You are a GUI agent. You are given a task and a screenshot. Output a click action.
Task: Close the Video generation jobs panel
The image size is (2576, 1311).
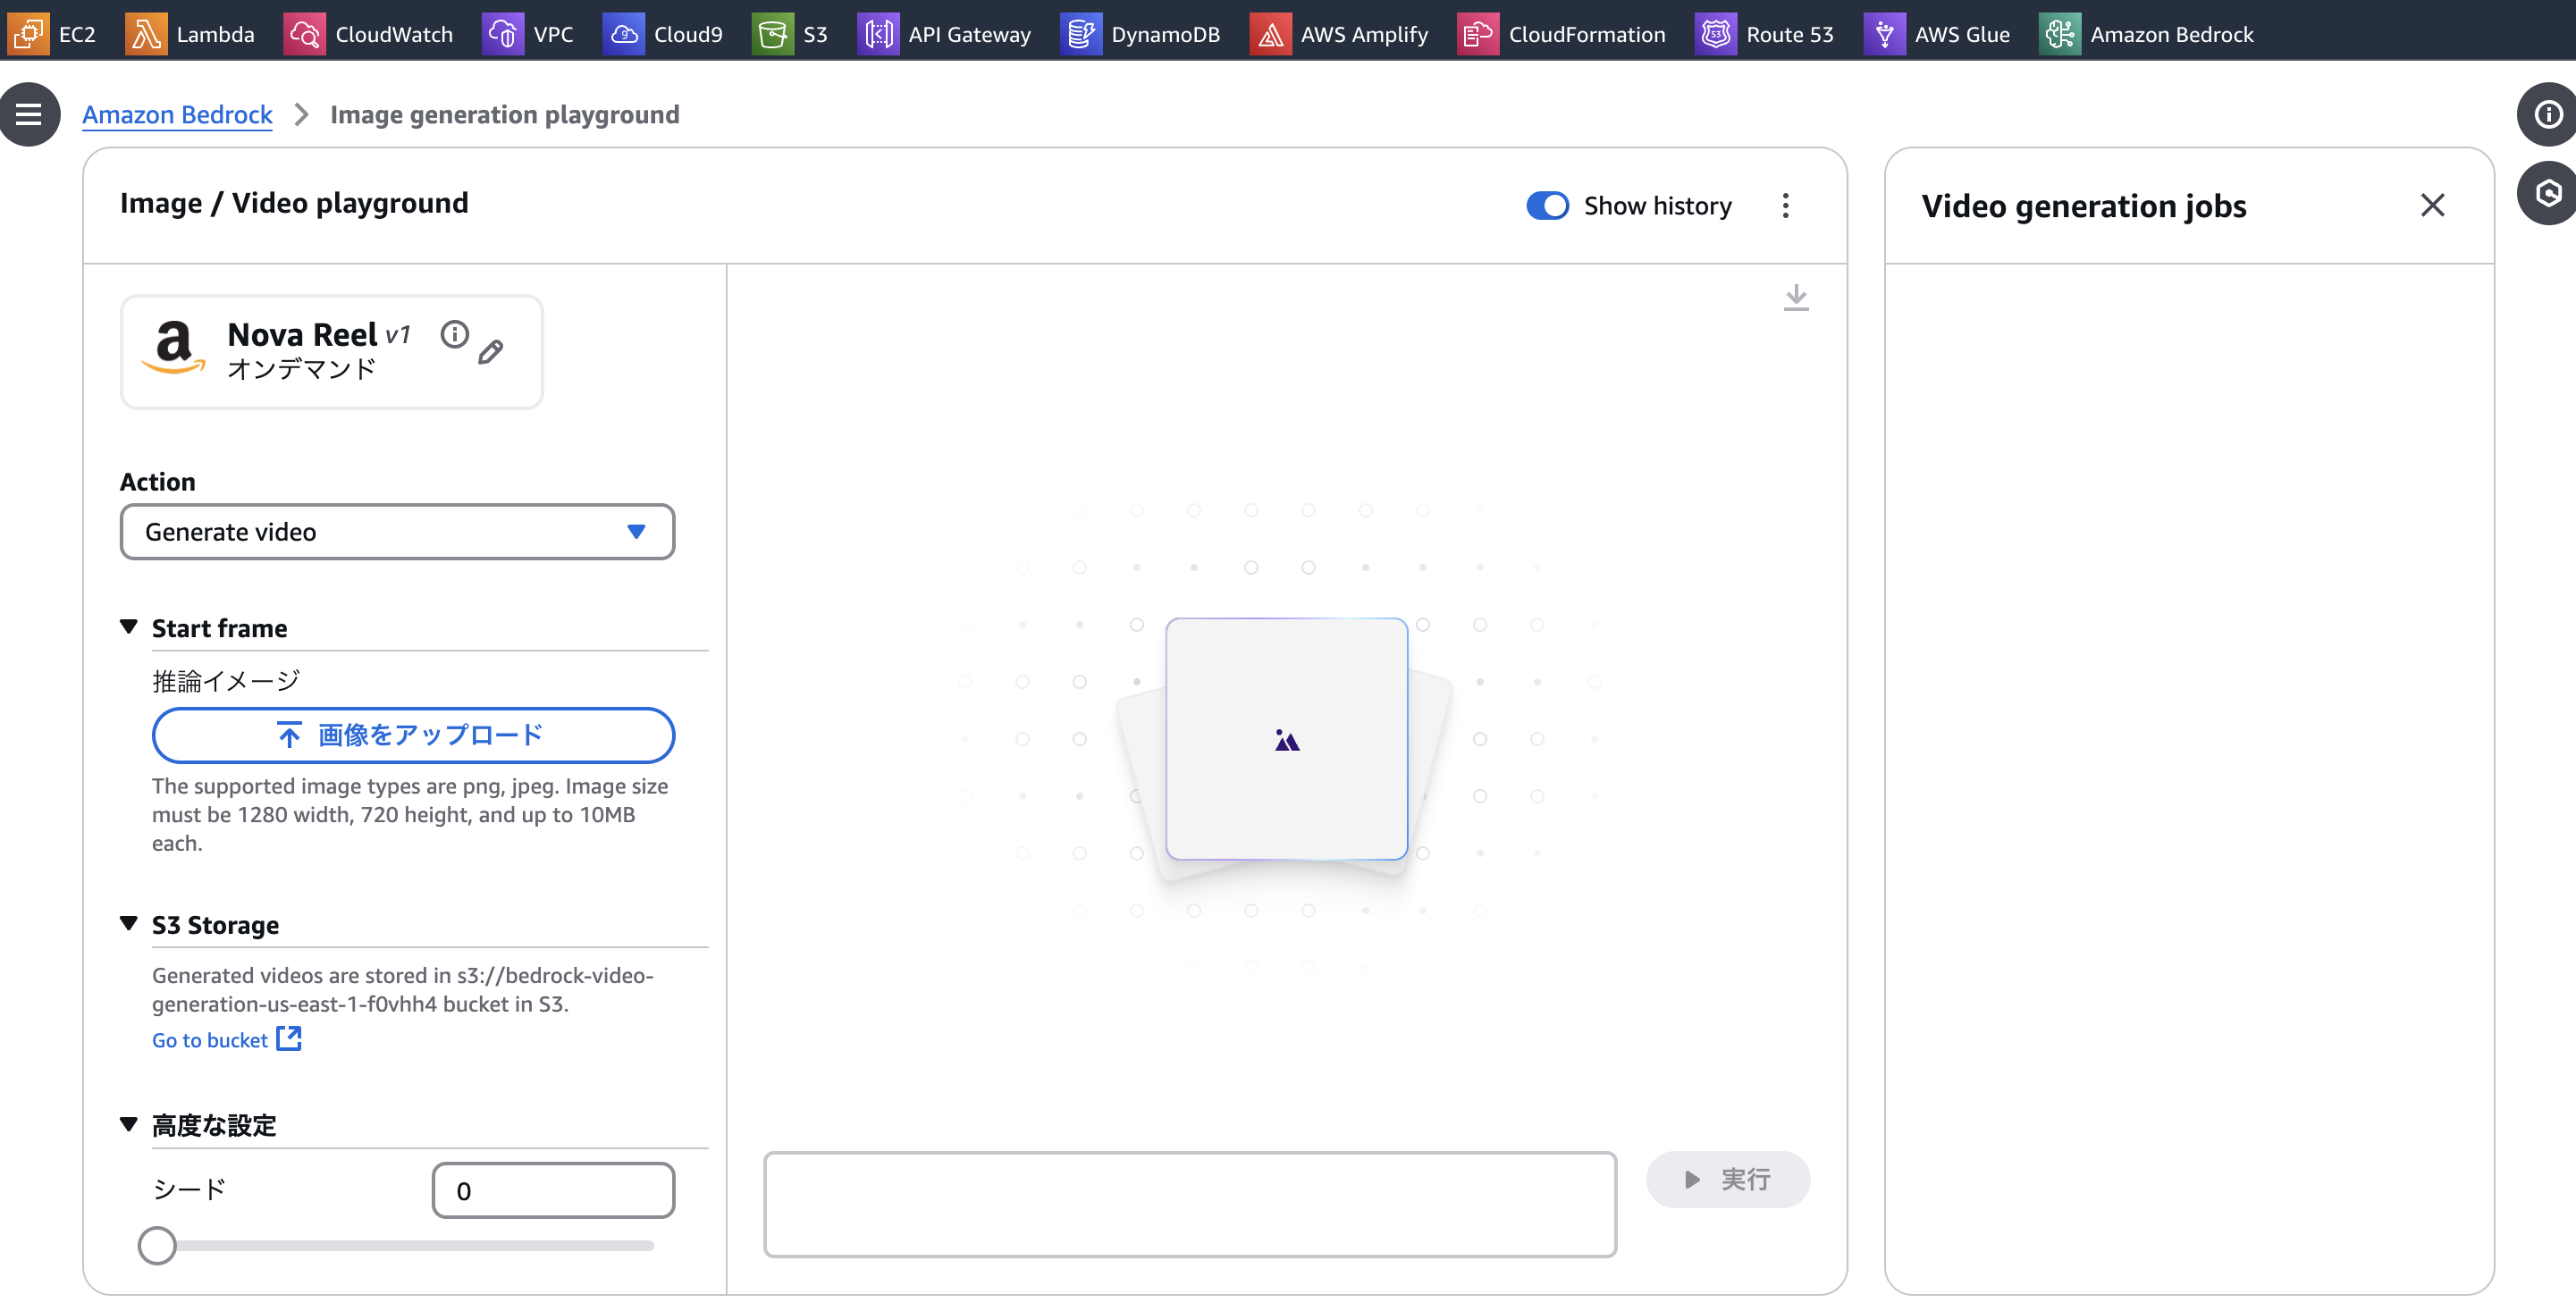pos(2432,205)
